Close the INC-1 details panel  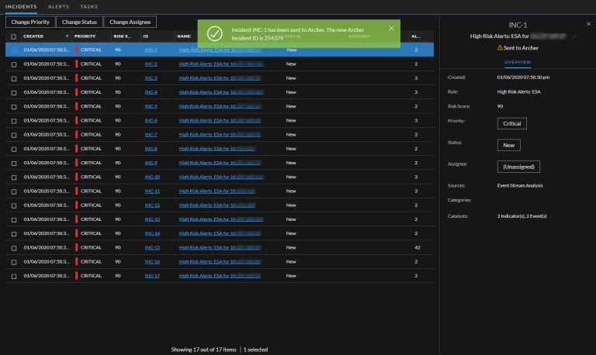tap(588, 24)
